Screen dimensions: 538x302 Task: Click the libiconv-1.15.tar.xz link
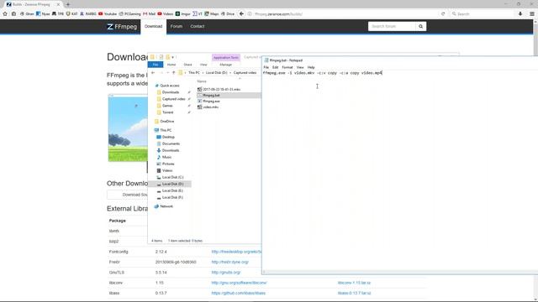tap(354, 283)
